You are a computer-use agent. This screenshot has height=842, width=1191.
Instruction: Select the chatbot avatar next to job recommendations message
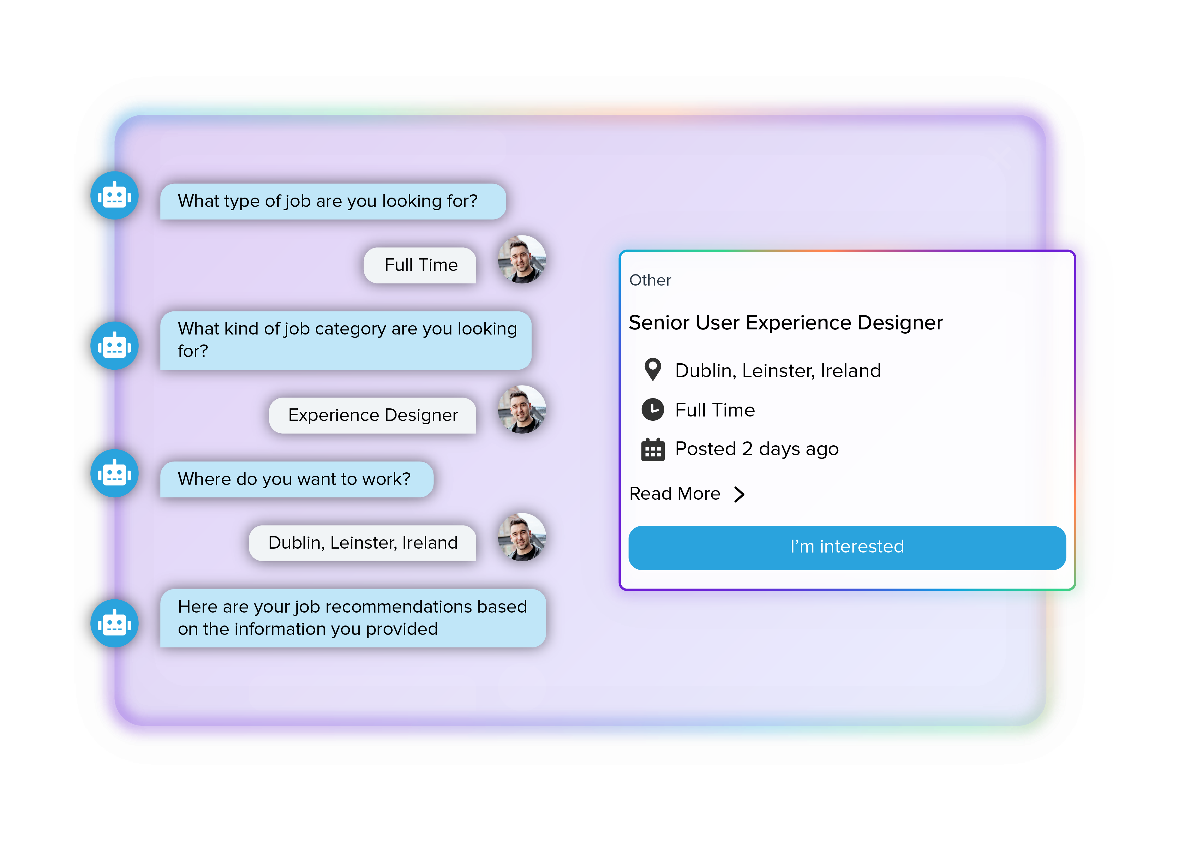(114, 622)
